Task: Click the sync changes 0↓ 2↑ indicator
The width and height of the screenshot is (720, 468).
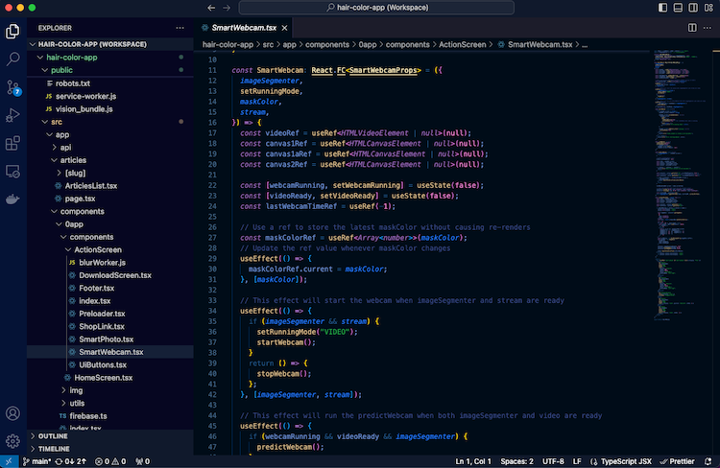Action: click(x=70, y=461)
